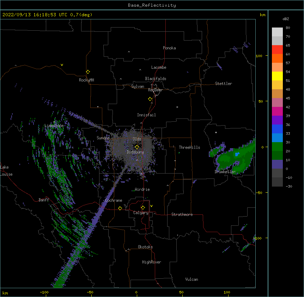Screen dimensions: 304x297
Task: Click the -50 tick on the right axis
Action: tap(259, 193)
